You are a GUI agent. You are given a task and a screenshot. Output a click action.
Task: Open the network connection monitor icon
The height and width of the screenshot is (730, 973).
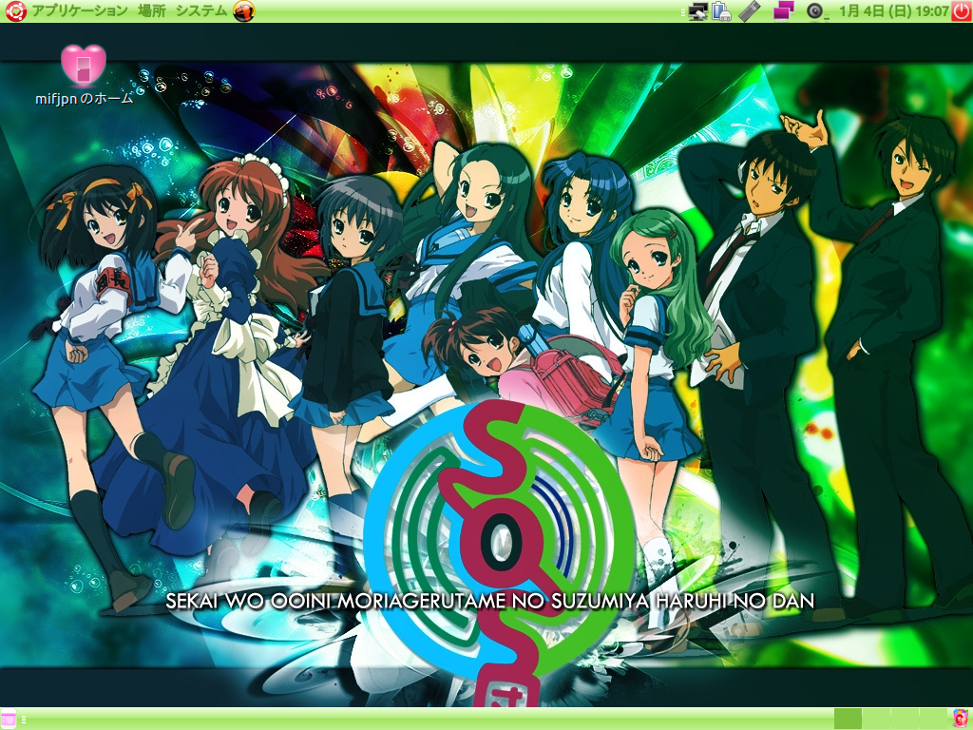698,11
